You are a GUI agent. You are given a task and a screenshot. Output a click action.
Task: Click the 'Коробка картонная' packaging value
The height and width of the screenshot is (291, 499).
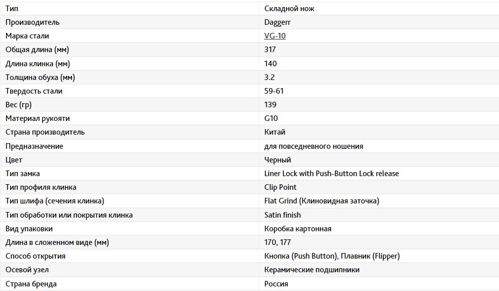[298, 229]
